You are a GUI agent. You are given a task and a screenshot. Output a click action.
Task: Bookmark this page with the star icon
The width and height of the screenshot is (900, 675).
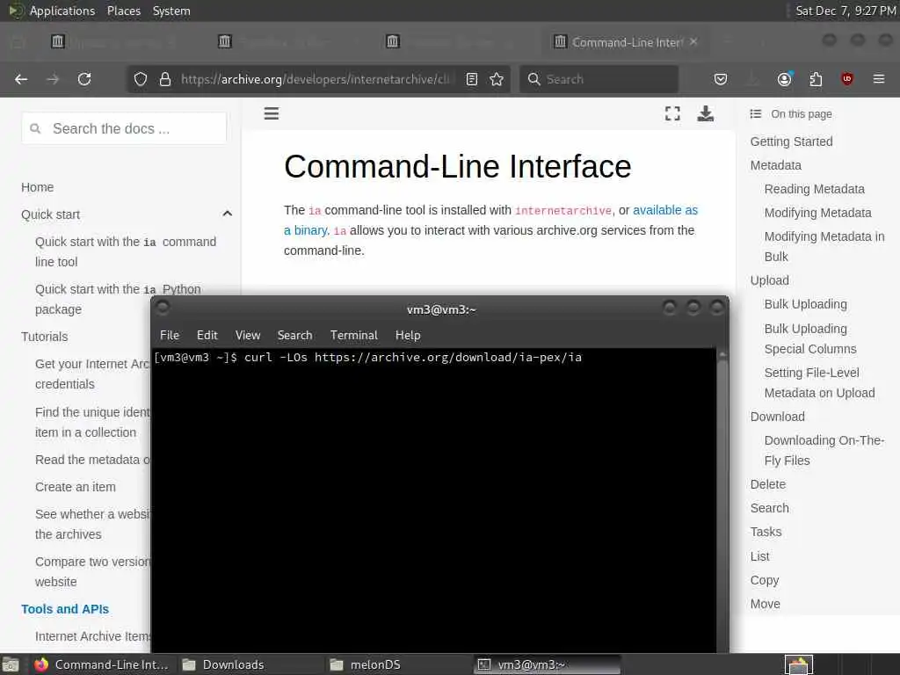pyautogui.click(x=497, y=79)
